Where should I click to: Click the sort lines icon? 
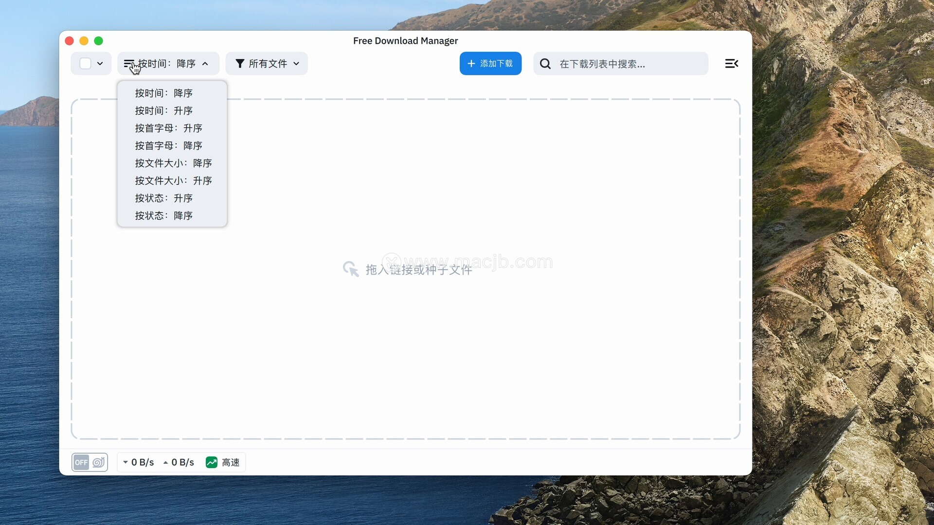point(128,64)
